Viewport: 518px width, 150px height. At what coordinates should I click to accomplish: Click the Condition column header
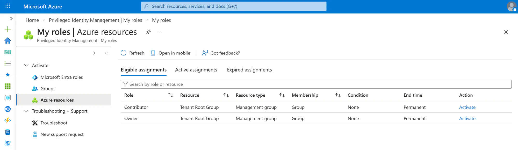(x=358, y=95)
